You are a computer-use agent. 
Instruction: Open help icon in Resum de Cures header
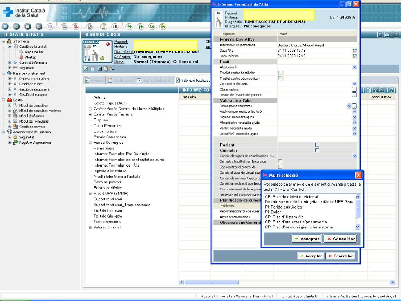tap(396, 34)
